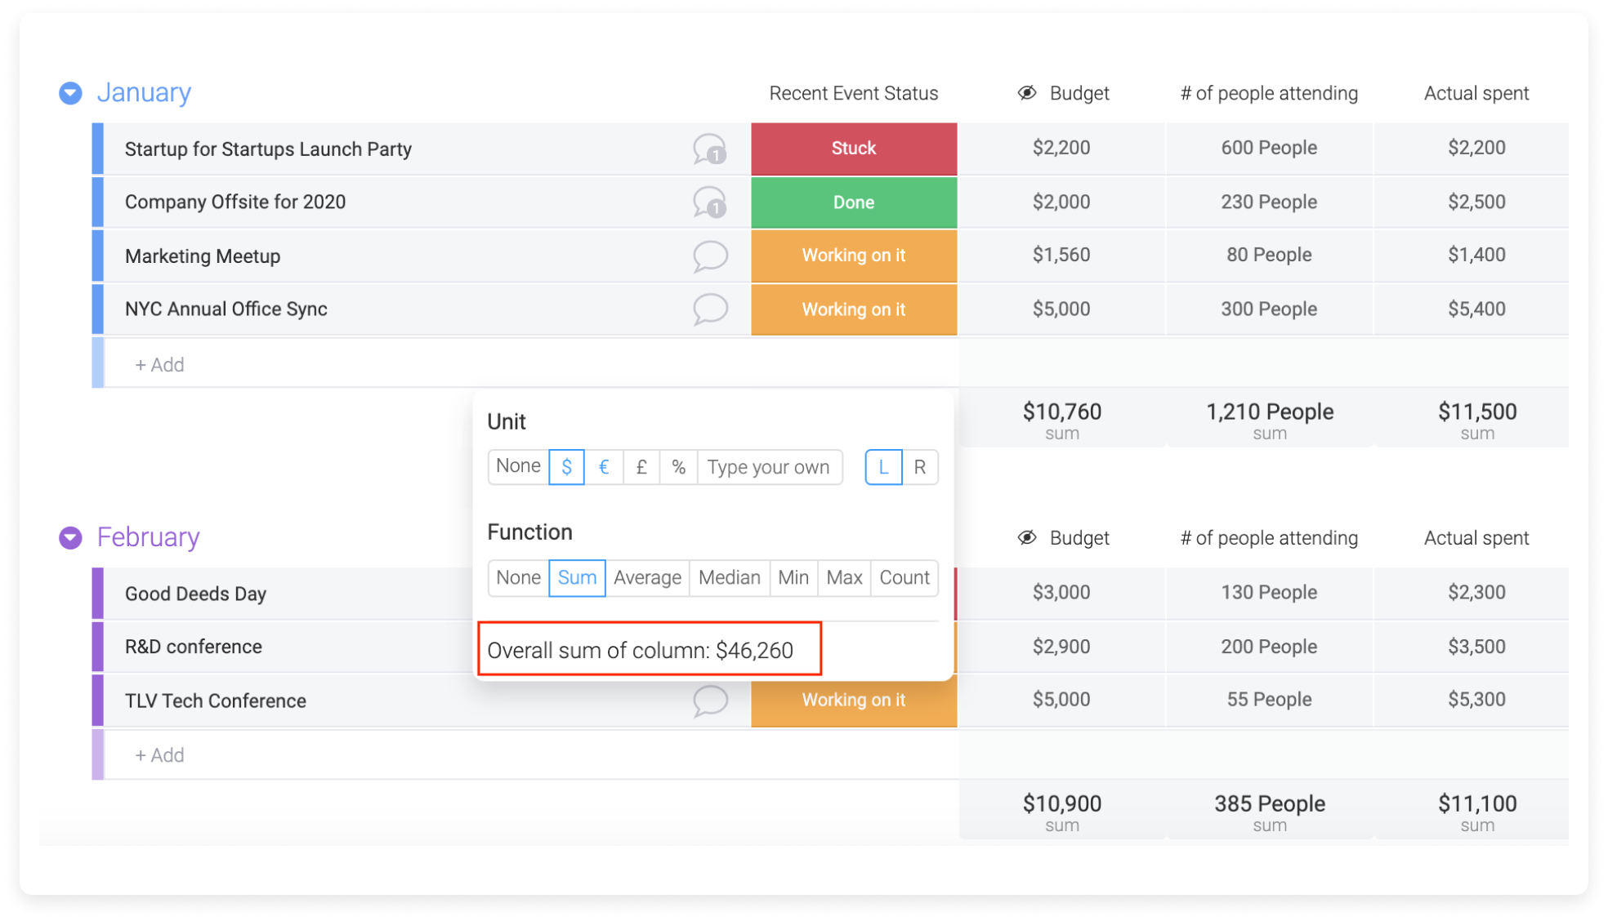Select the Median function
This screenshot has width=1608, height=921.
click(x=730, y=577)
